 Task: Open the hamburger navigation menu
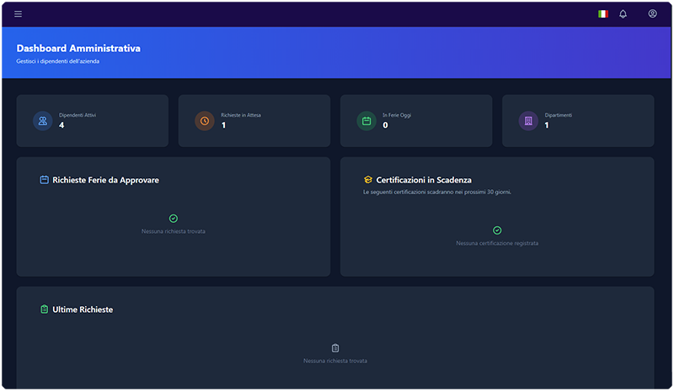point(19,13)
